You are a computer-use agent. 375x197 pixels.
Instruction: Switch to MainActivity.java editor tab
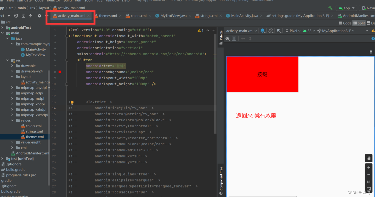(x=244, y=16)
